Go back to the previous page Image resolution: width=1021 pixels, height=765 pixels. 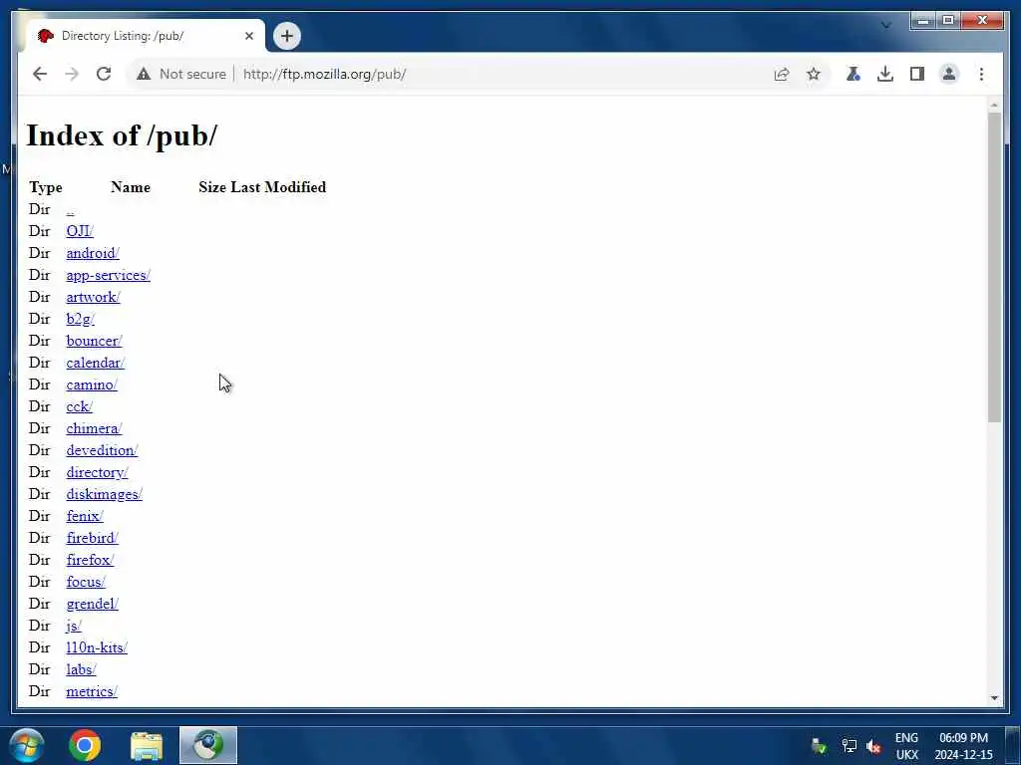click(40, 74)
